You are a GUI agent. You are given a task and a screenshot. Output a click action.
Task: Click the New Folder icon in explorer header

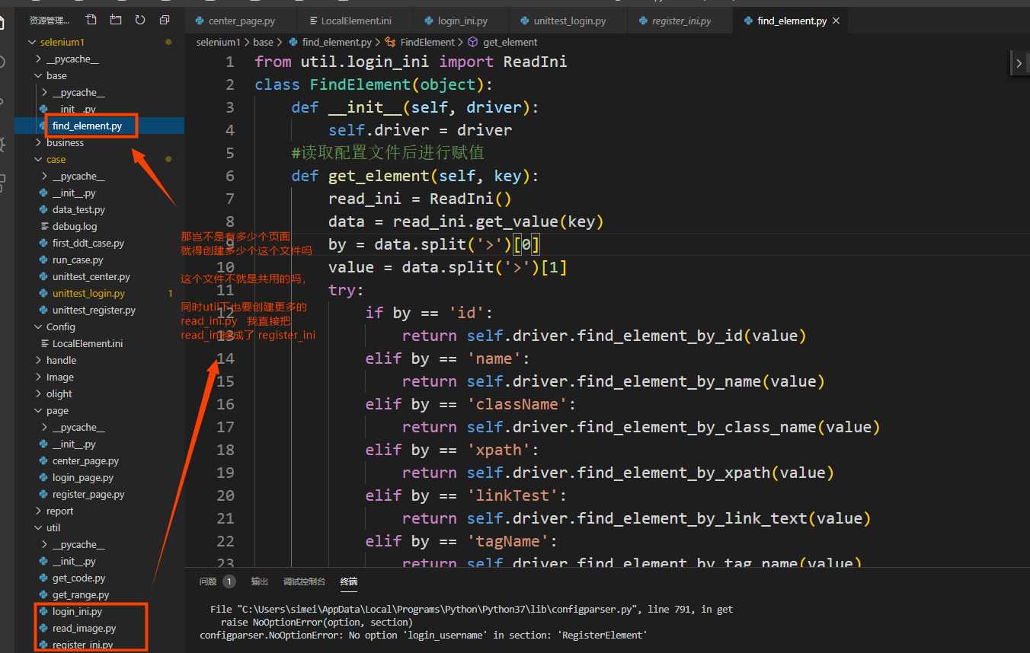click(x=116, y=20)
